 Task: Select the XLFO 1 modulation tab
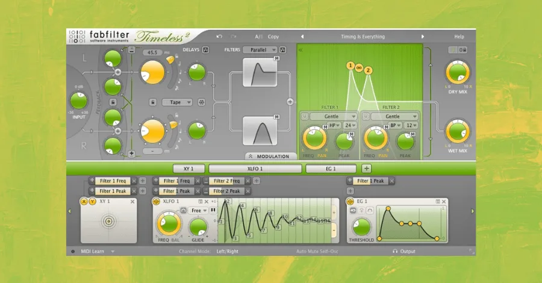point(255,169)
